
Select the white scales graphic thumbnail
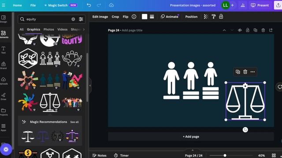click(x=50, y=102)
